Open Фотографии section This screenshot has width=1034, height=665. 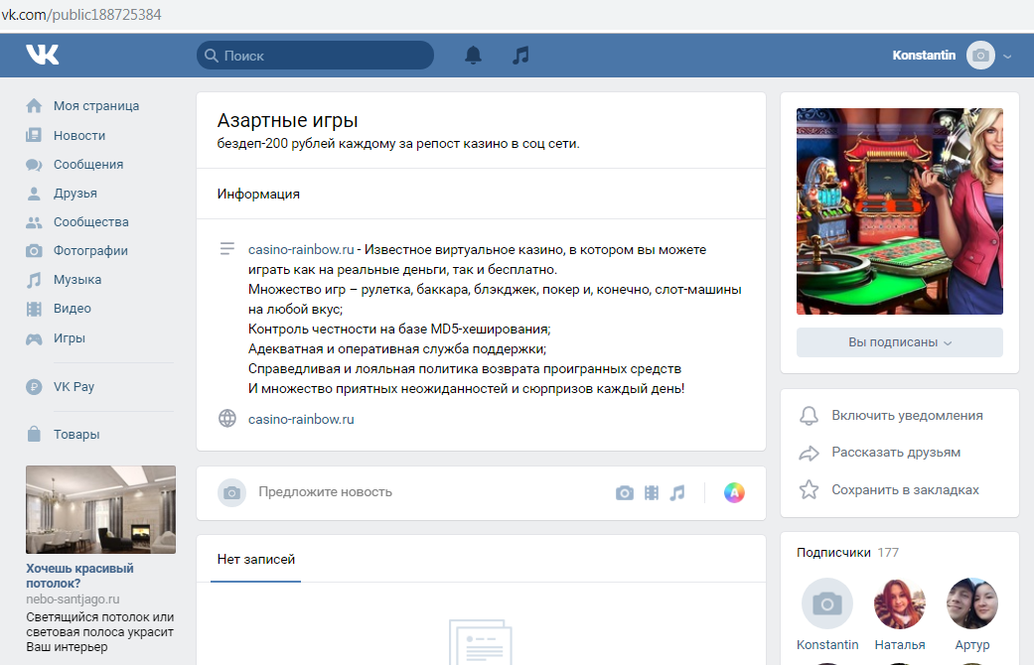pyautogui.click(x=90, y=250)
